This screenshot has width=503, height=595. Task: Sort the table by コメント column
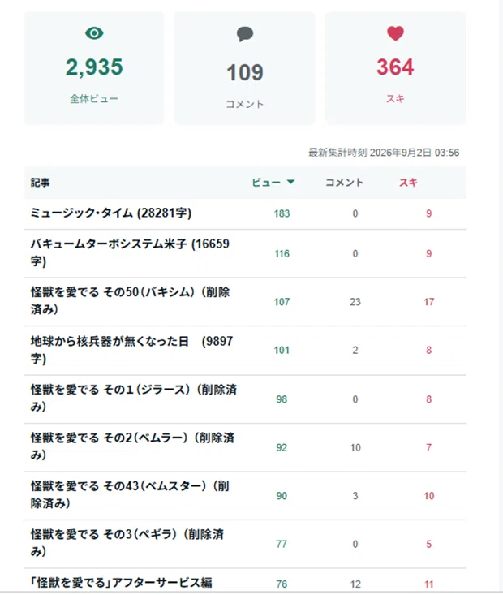pyautogui.click(x=345, y=183)
